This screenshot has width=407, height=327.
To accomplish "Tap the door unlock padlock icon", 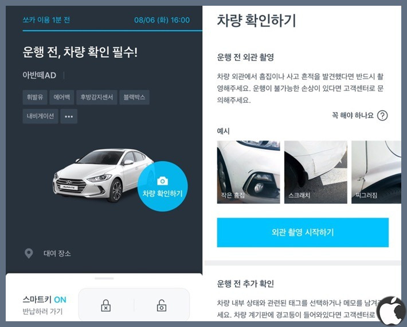I will click(x=162, y=305).
